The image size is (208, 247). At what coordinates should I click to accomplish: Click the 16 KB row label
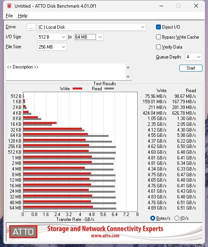point(16,124)
